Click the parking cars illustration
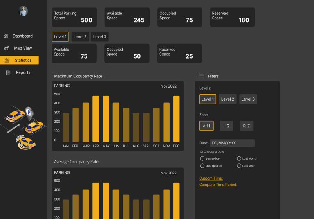This screenshot has width=314, height=219. coord(24,128)
